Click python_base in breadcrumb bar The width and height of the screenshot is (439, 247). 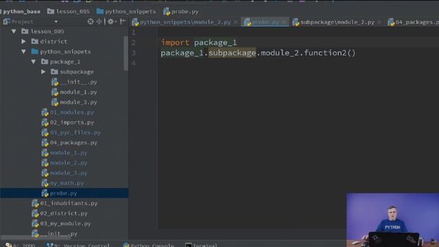21,12
